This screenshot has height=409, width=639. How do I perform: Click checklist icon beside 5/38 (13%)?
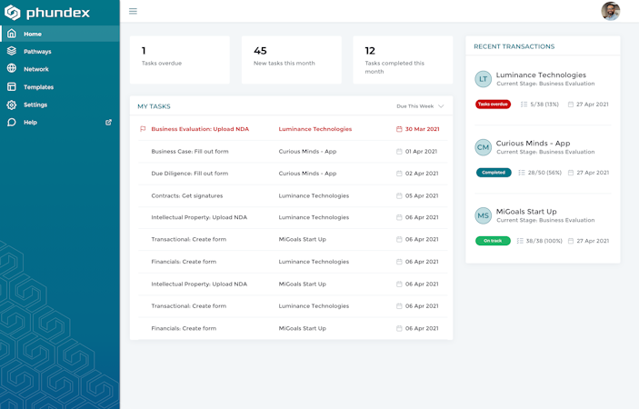pyautogui.click(x=524, y=105)
